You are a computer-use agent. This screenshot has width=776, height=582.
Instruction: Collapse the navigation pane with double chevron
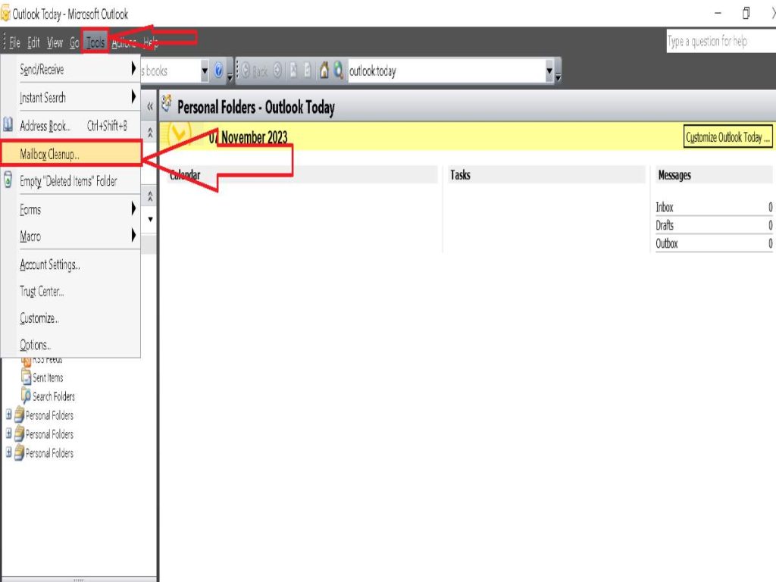click(x=150, y=106)
